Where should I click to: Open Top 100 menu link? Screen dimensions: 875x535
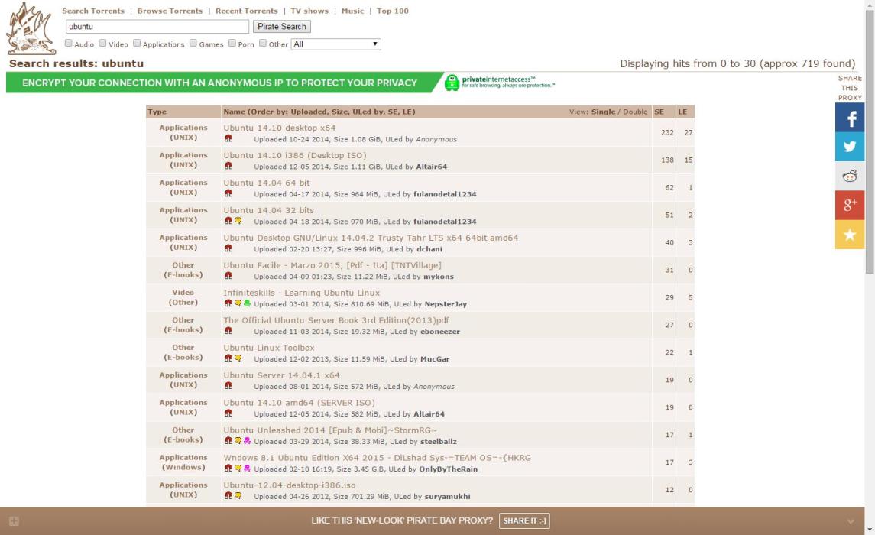[393, 11]
